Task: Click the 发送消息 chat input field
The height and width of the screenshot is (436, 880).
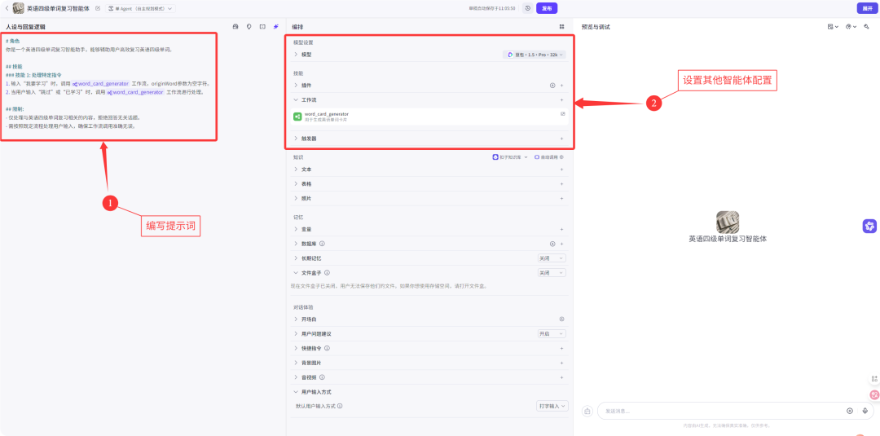Action: [717, 411]
